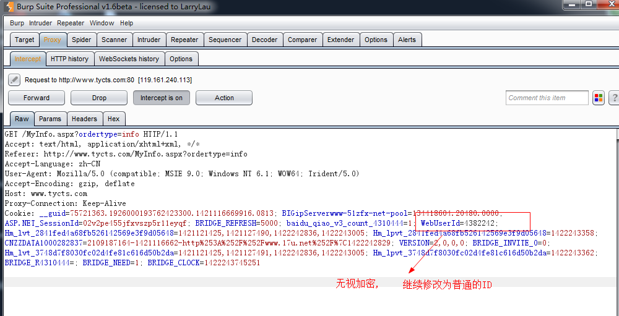This screenshot has height=316, width=619.
Task: Click the Accept-Encoding: gzip, deflate line
Action: point(69,184)
